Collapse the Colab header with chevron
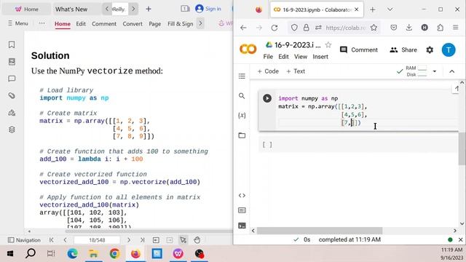 point(451,71)
